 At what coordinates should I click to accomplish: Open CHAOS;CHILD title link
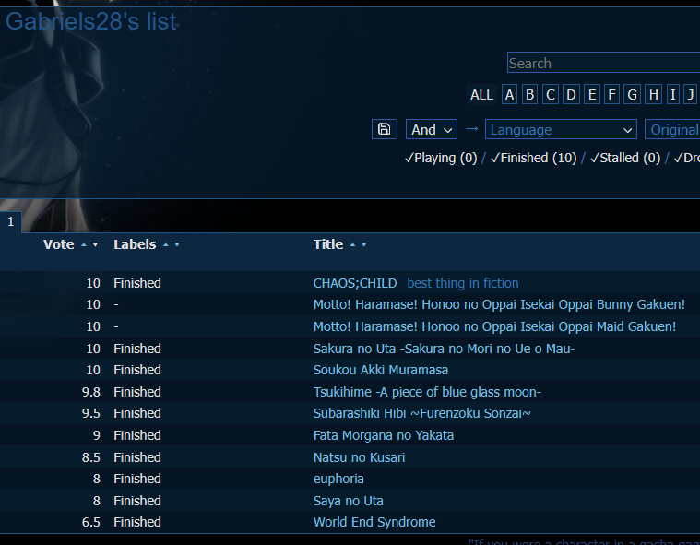pyautogui.click(x=355, y=283)
